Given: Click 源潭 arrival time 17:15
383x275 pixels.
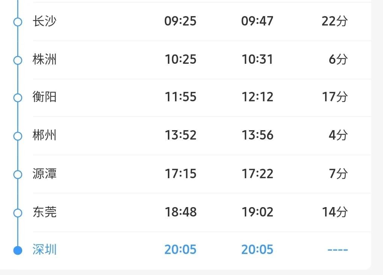Looking at the screenshot, I should tap(180, 174).
